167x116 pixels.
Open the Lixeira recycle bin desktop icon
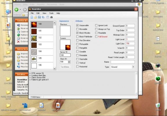[158, 106]
